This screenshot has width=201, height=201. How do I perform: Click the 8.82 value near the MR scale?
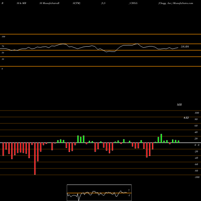point(186,118)
